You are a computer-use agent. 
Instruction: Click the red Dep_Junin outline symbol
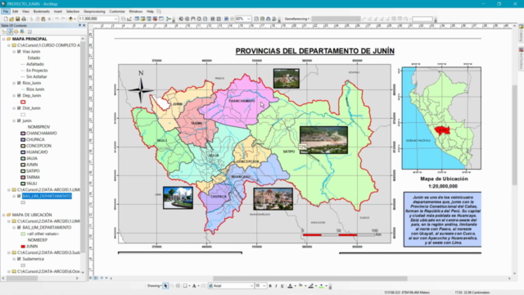tap(23, 102)
